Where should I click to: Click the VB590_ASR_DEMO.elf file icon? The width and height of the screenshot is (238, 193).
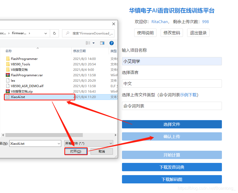(8, 86)
